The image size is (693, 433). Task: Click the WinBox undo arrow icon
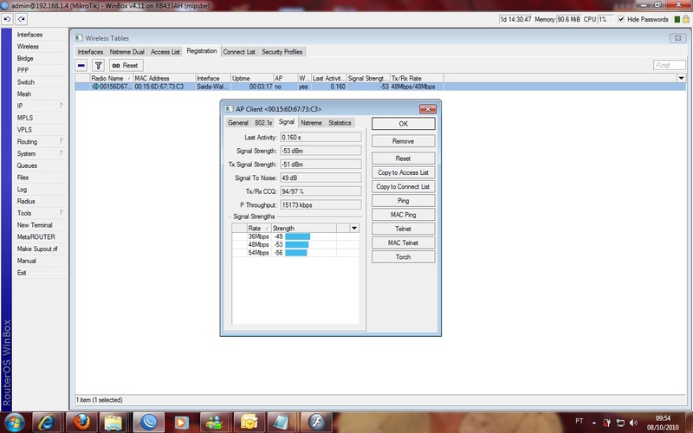pyautogui.click(x=7, y=19)
